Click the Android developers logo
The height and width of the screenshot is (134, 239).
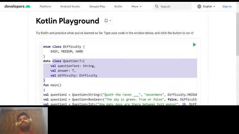(18, 6)
